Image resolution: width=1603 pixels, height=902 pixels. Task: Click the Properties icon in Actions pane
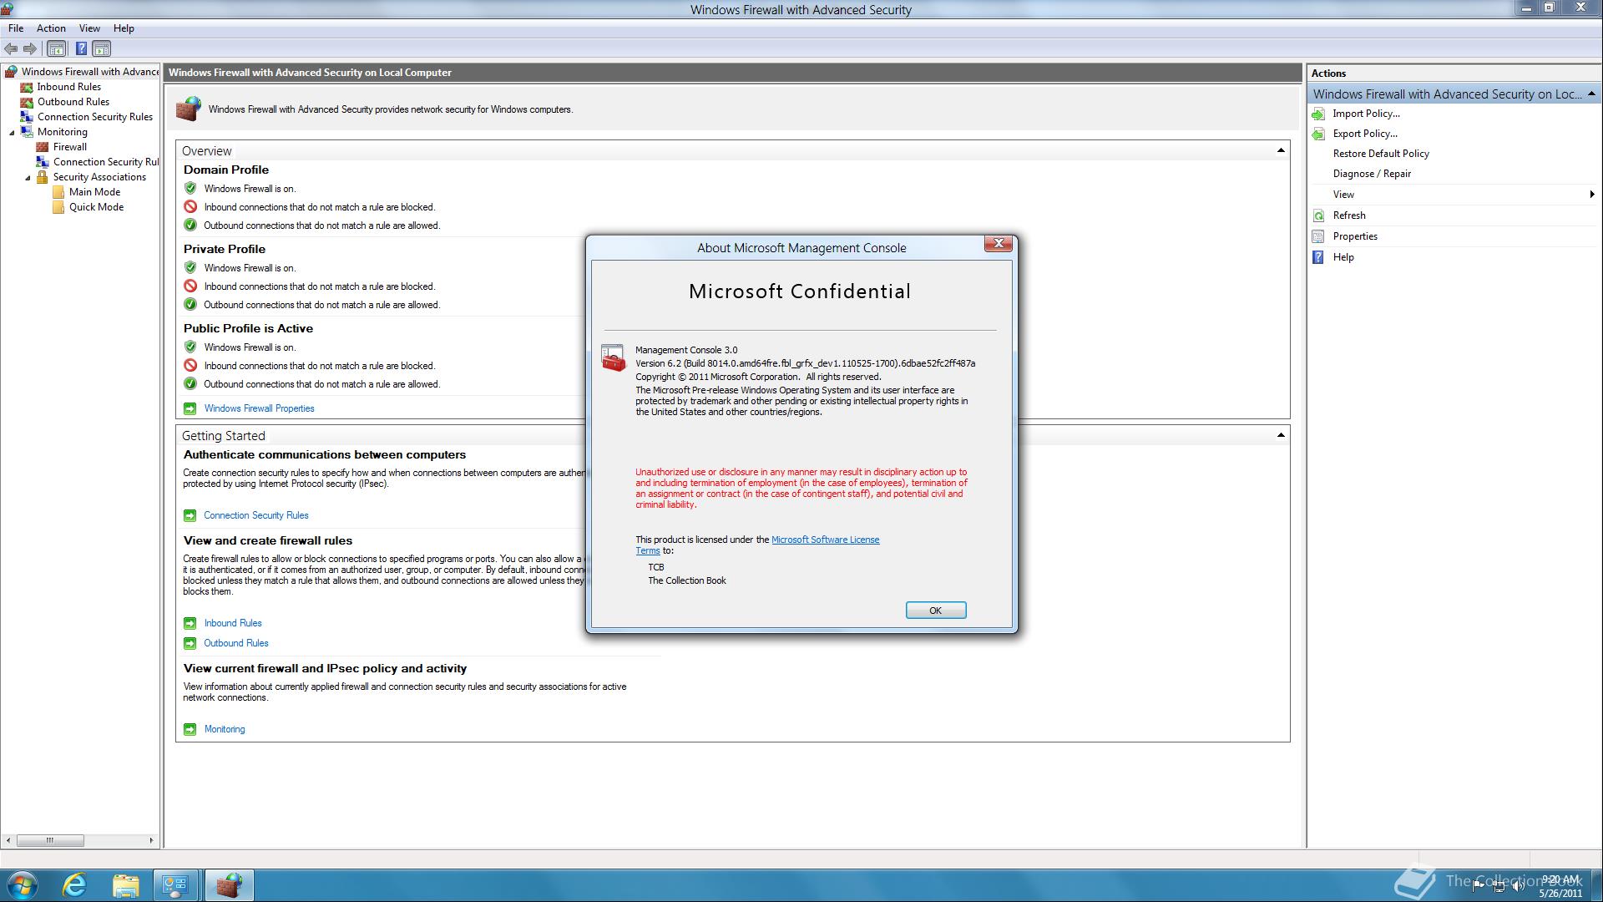tap(1318, 236)
